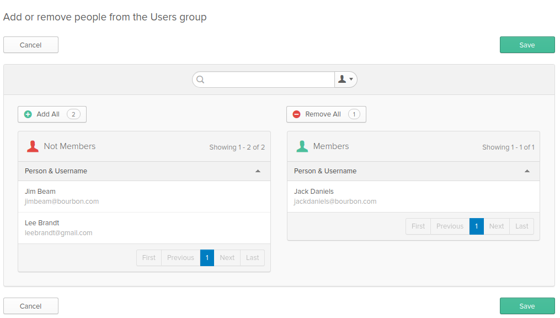This screenshot has width=560, height=318.
Task: Click Last in Not Members pagination
Action: (x=252, y=258)
